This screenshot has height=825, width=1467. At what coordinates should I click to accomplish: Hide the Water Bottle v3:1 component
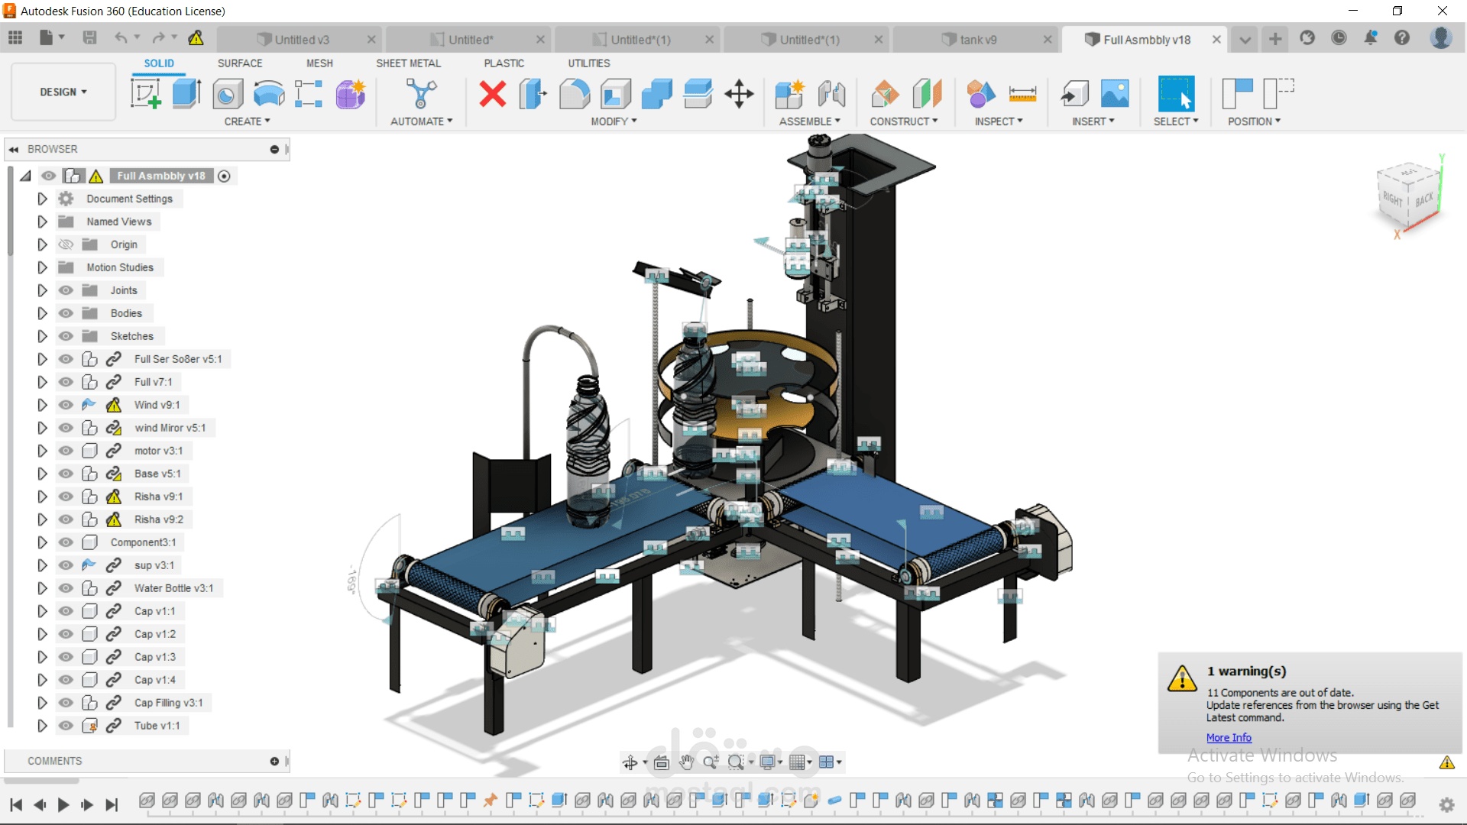tap(66, 588)
